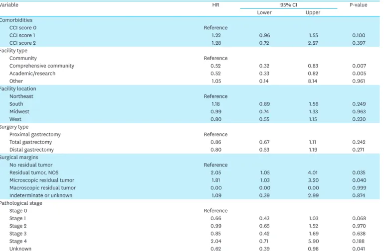Click the Stage 1 row label
The width and height of the screenshot is (384, 251).
click(x=17, y=218)
